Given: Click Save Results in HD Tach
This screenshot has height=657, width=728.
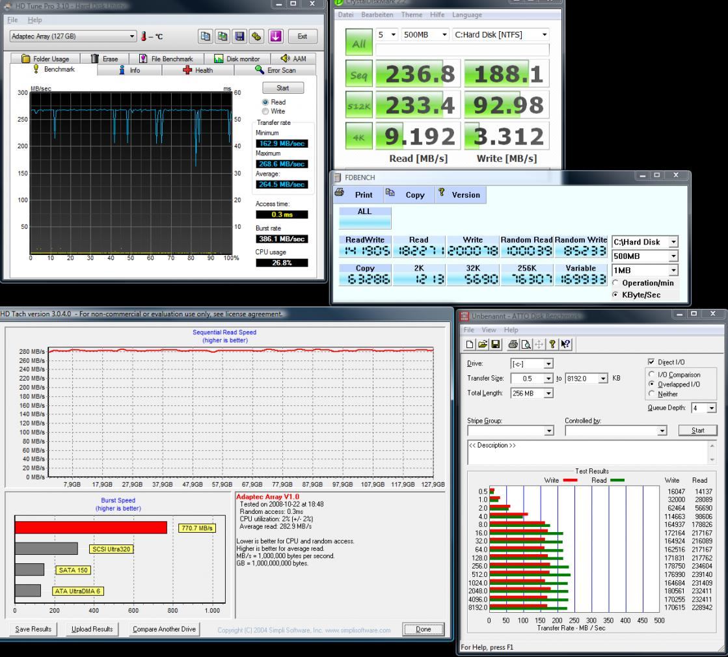Looking at the screenshot, I should pyautogui.click(x=33, y=629).
